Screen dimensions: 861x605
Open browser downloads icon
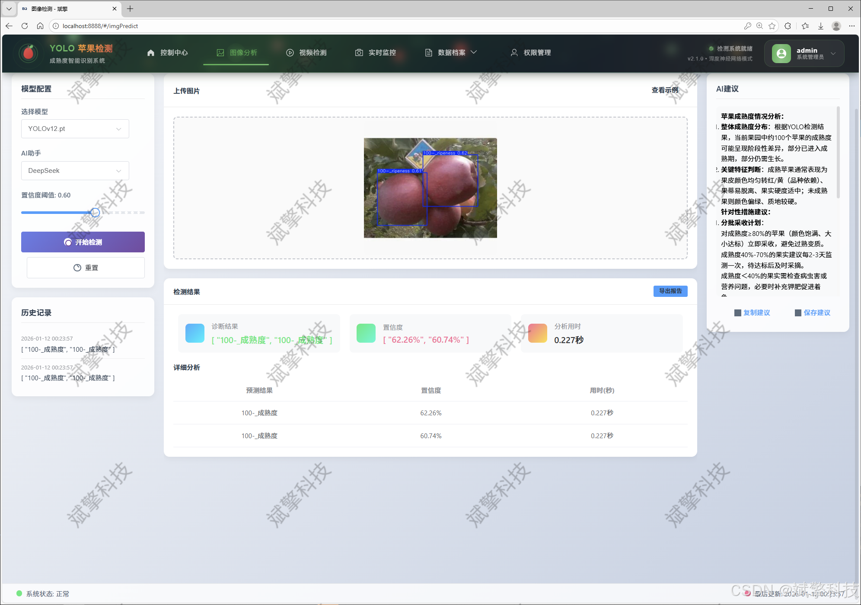[x=820, y=26]
